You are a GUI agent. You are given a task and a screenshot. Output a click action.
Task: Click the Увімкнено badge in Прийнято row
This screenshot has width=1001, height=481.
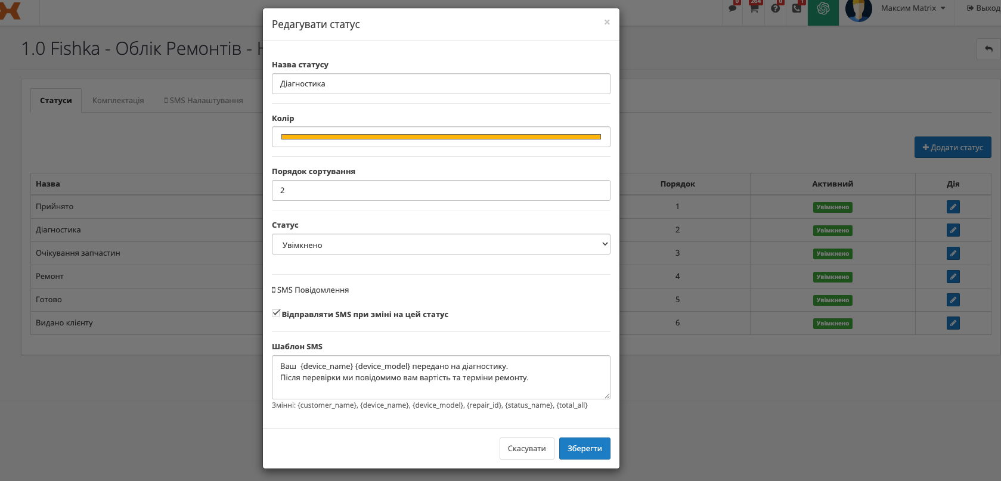coord(833,207)
